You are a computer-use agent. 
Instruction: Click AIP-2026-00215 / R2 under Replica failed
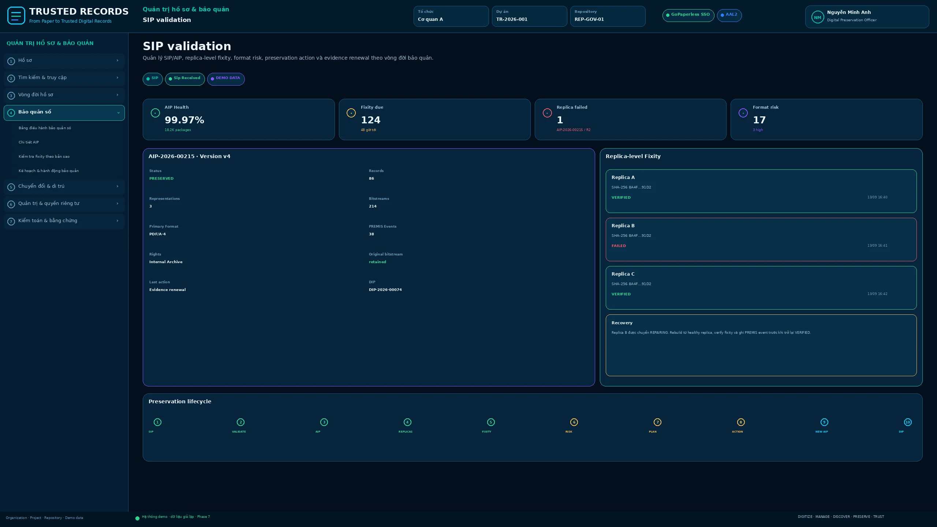(x=573, y=130)
